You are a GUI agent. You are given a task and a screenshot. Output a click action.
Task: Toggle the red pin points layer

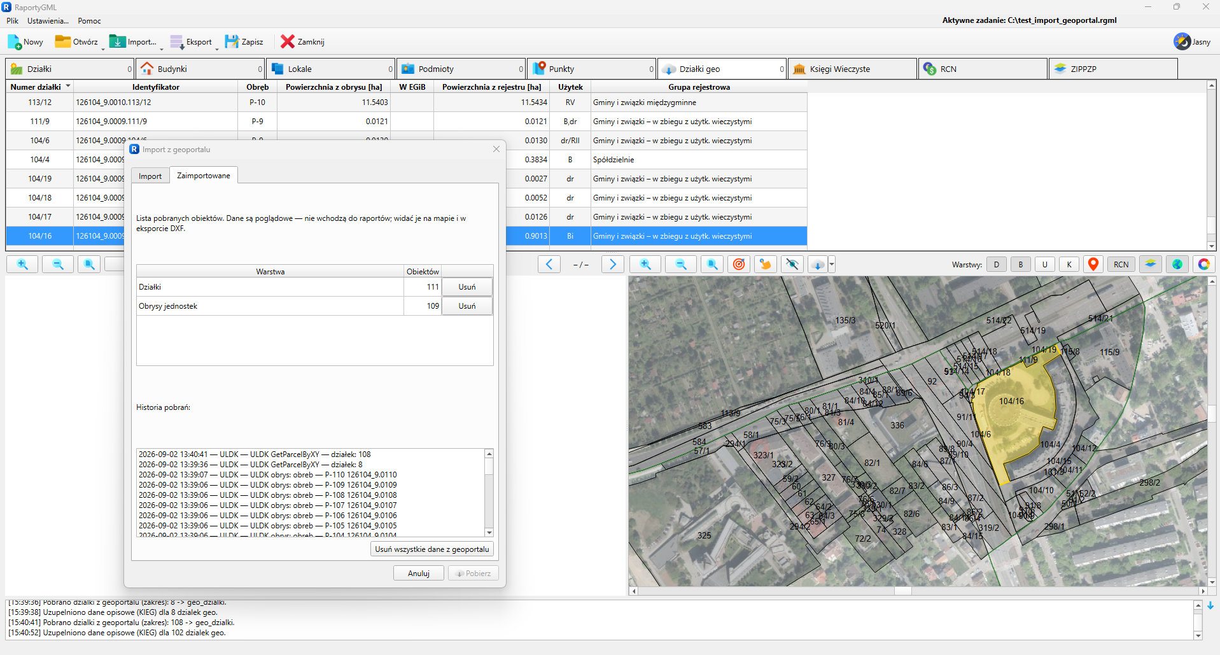coord(1093,264)
